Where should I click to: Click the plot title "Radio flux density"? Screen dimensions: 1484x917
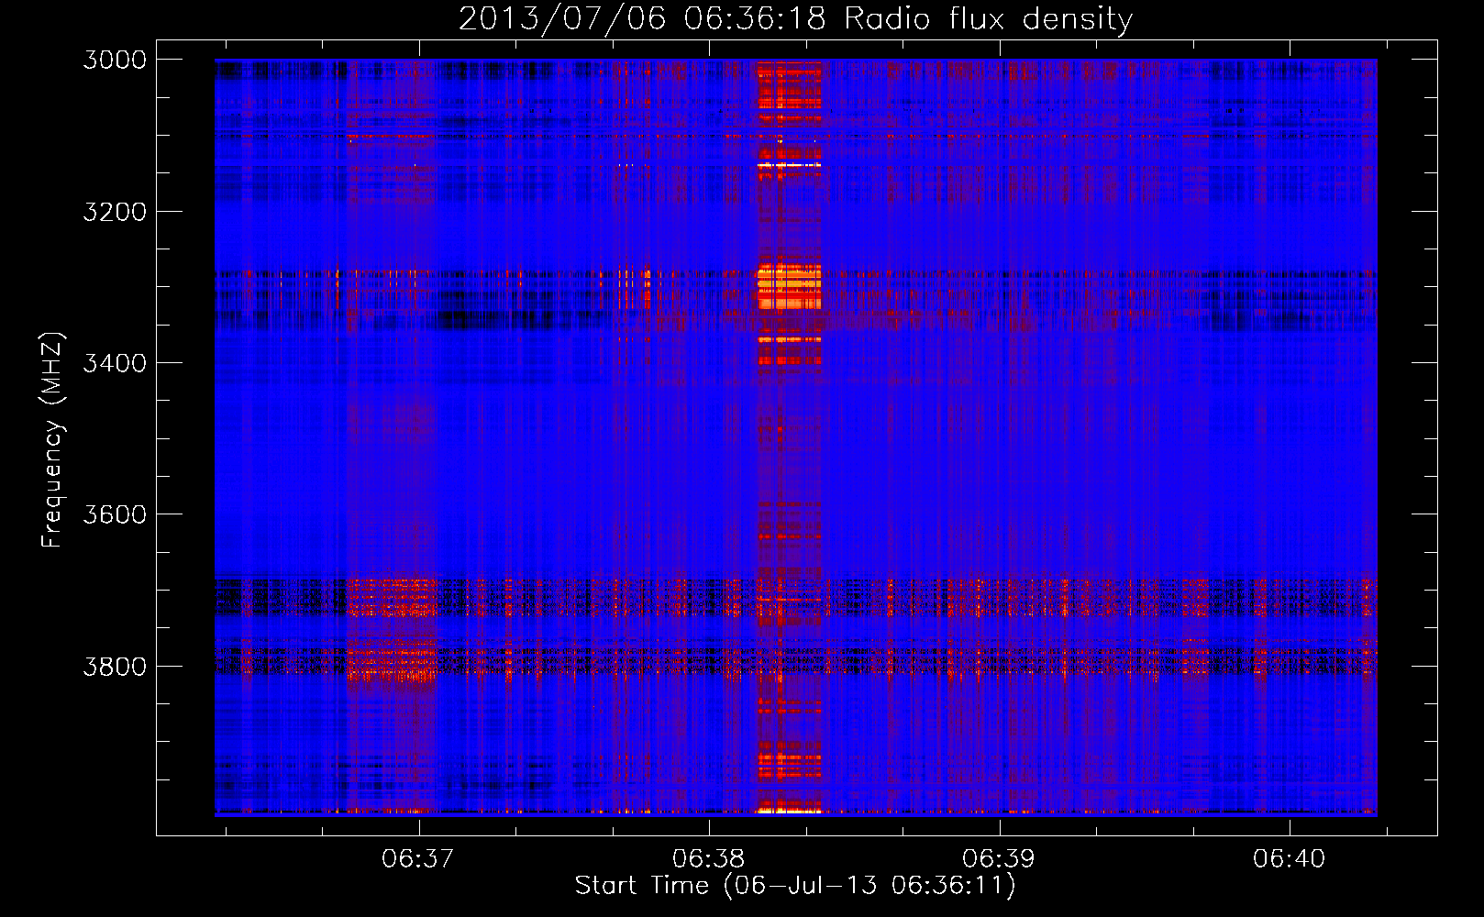(x=796, y=18)
